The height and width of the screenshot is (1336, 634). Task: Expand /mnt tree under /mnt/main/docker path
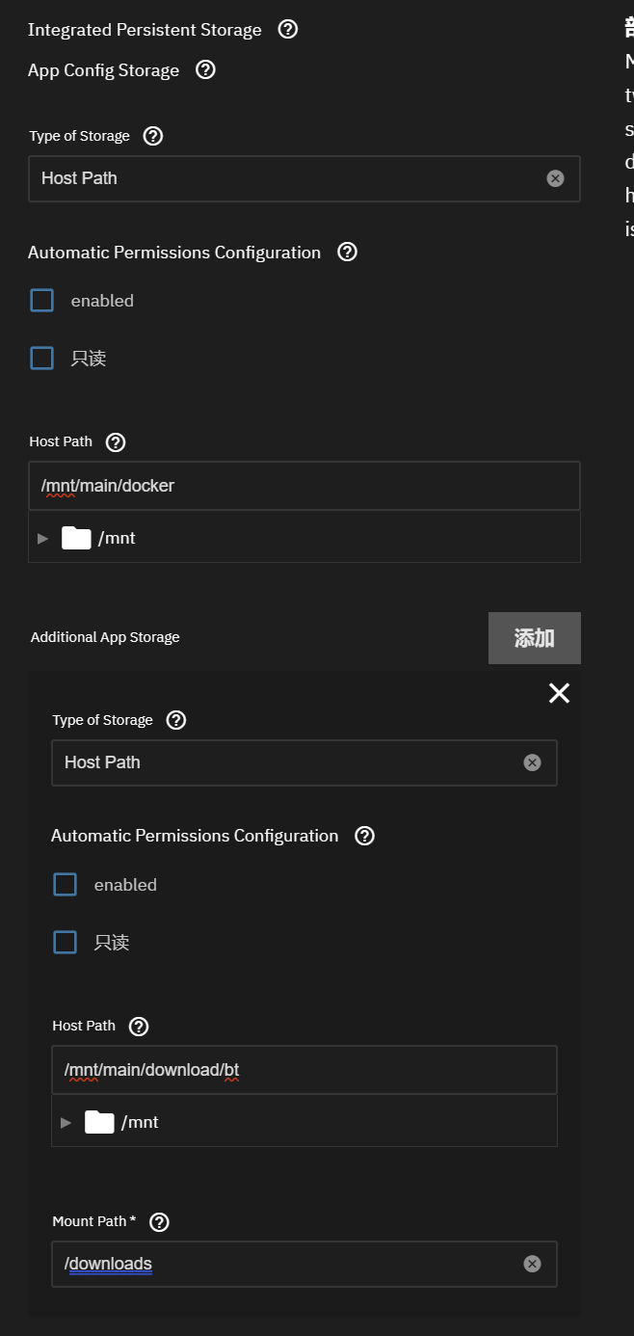click(42, 538)
